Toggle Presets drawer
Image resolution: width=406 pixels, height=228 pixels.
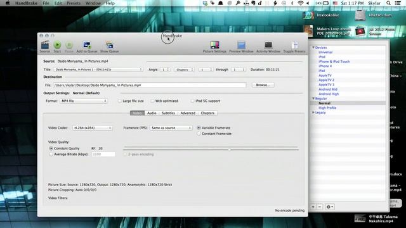(294, 47)
